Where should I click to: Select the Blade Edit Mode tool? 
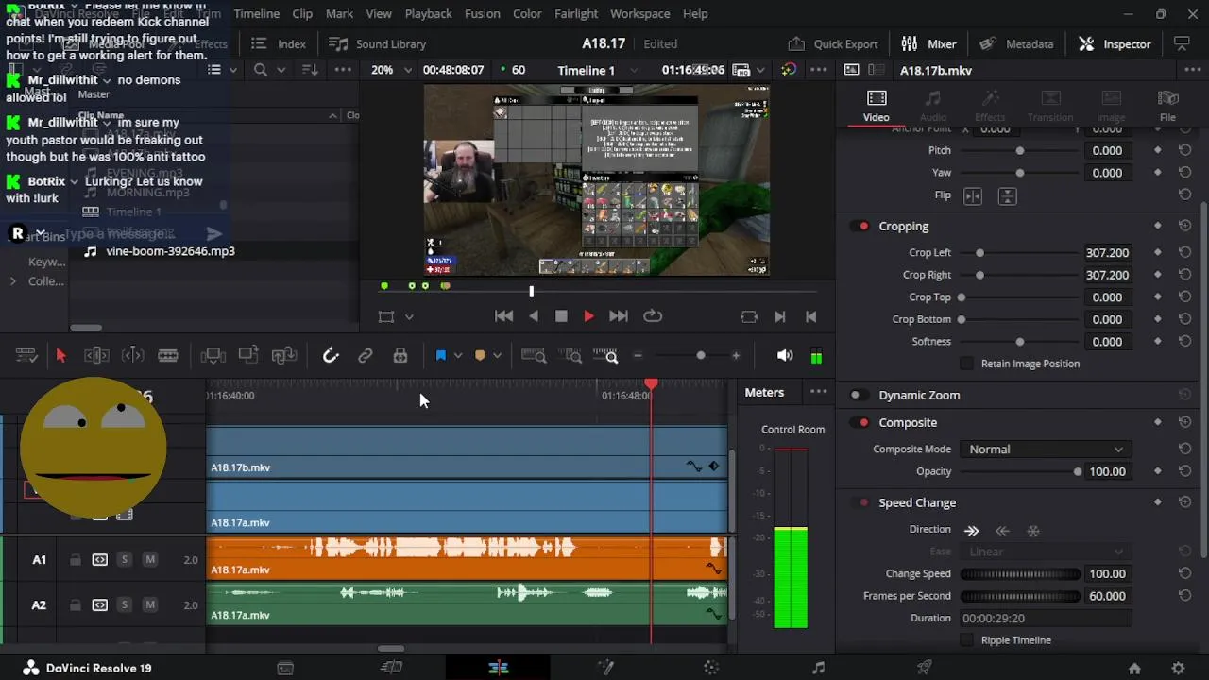(x=168, y=355)
